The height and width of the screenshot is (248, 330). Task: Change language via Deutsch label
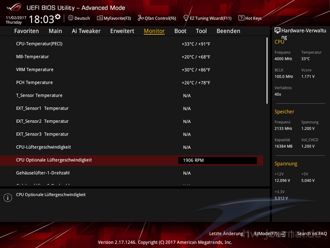click(x=82, y=18)
